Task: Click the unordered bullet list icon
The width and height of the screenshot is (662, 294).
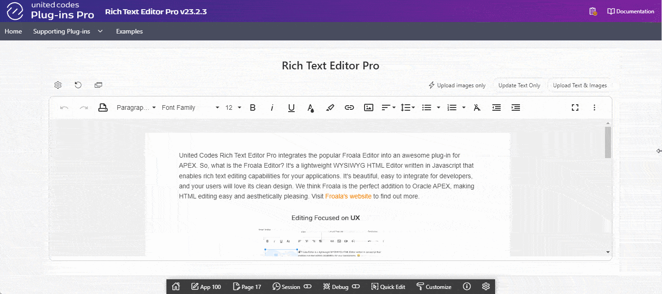Action: pyautogui.click(x=427, y=107)
